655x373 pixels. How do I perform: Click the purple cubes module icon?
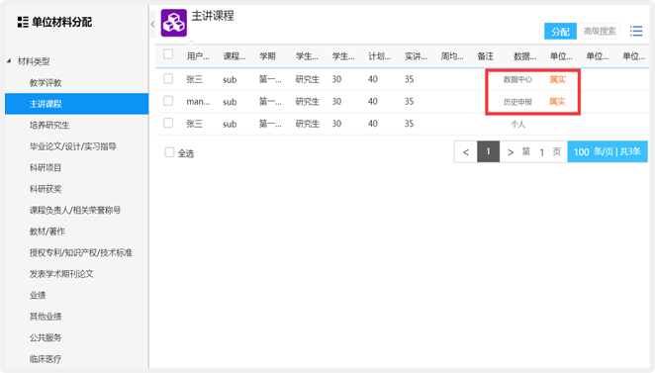(x=174, y=23)
